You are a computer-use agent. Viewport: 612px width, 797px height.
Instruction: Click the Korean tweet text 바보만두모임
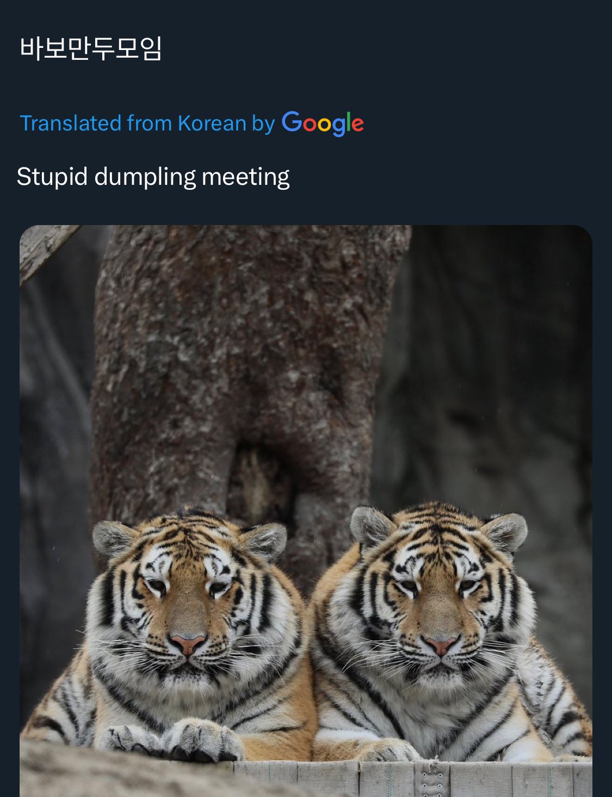pyautogui.click(x=91, y=48)
